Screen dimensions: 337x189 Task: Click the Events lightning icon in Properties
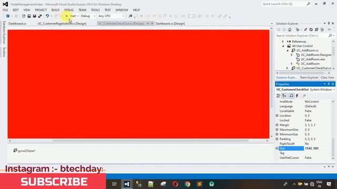(x=297, y=96)
